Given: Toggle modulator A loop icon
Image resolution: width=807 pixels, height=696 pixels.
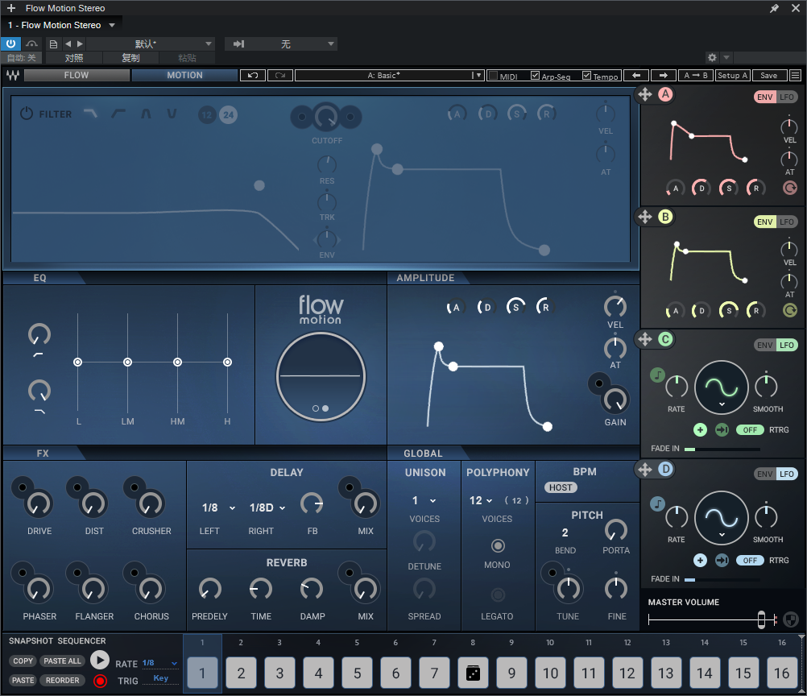Looking at the screenshot, I should 790,188.
